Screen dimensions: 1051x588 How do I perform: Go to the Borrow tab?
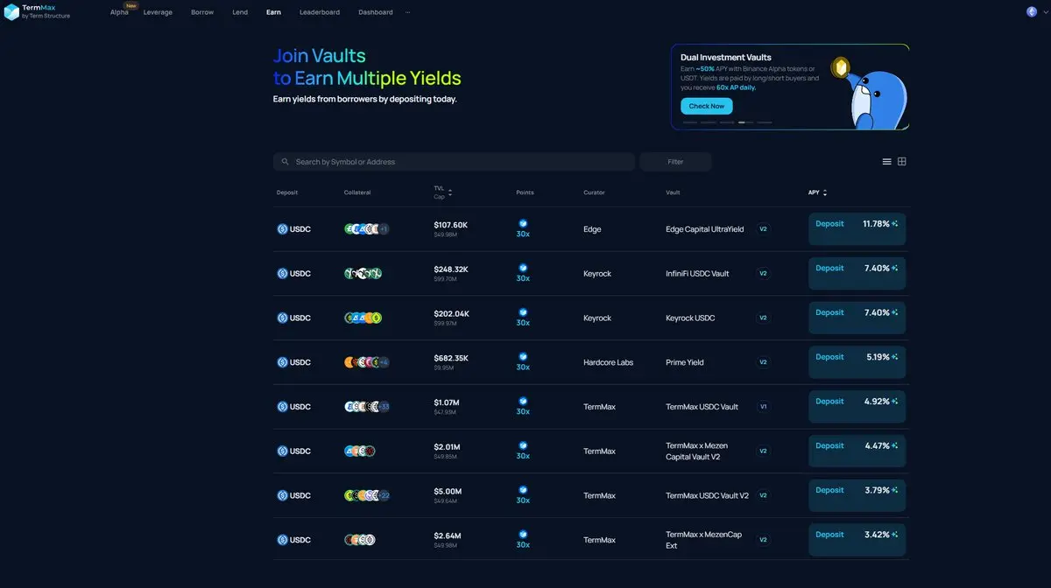coord(202,12)
